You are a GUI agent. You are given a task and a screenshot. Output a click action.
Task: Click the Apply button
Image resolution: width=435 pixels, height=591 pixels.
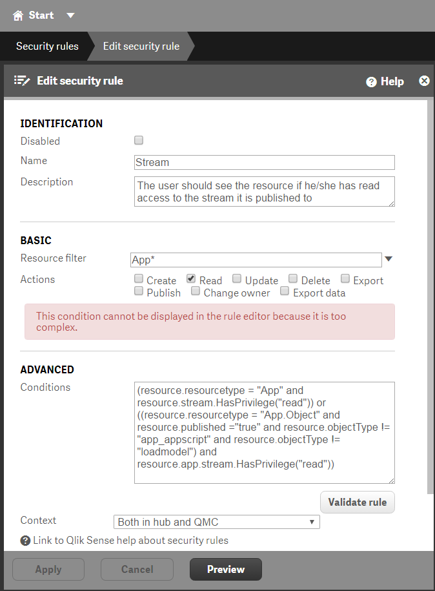click(x=48, y=570)
